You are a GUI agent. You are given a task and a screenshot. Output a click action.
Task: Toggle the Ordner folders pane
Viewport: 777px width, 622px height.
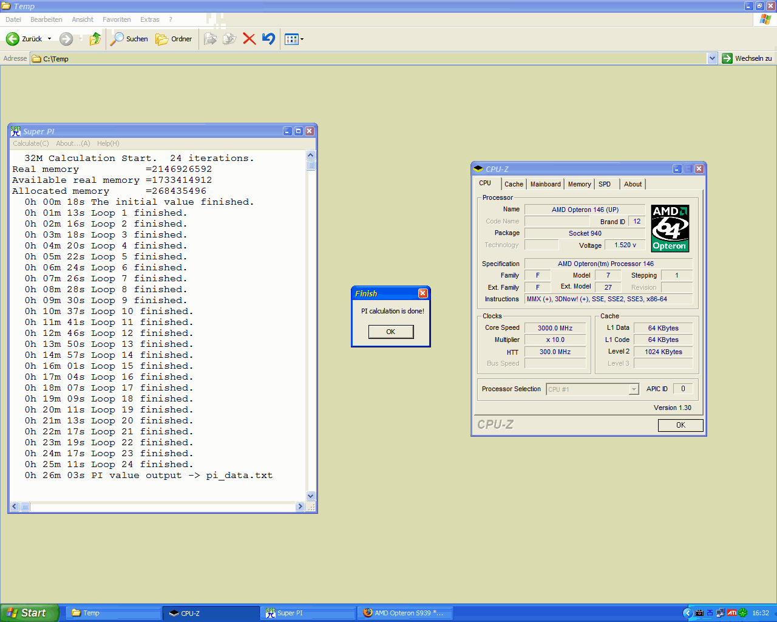click(x=174, y=39)
